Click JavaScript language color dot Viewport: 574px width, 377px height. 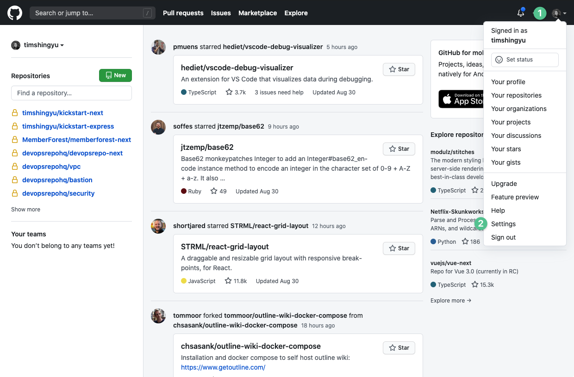(x=184, y=281)
